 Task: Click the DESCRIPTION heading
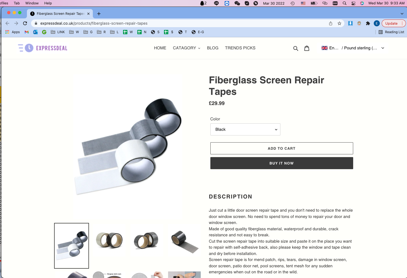click(230, 197)
